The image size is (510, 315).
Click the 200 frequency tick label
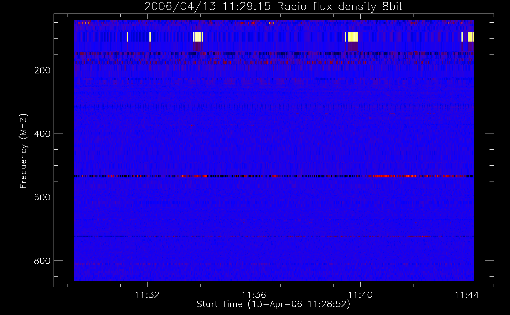[42, 70]
